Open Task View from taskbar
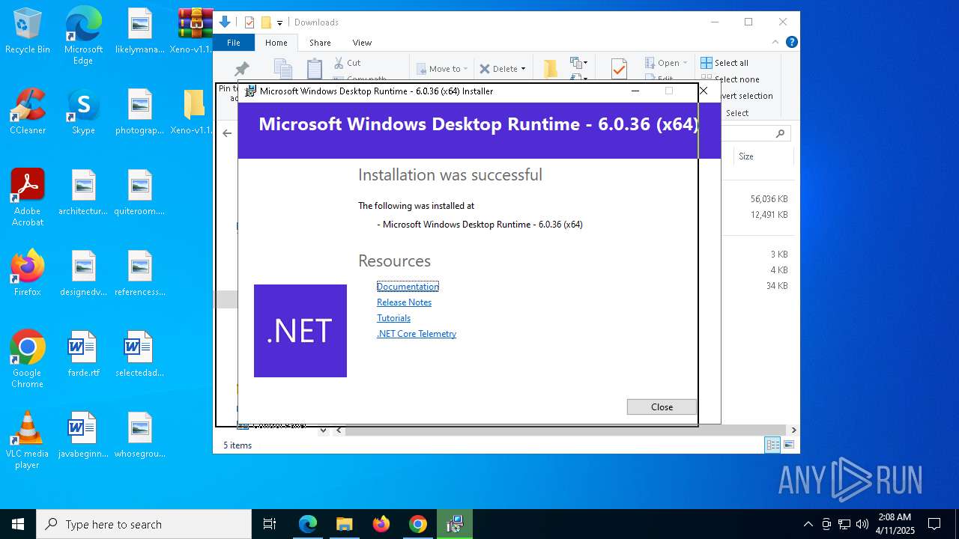The image size is (959, 539). click(270, 524)
